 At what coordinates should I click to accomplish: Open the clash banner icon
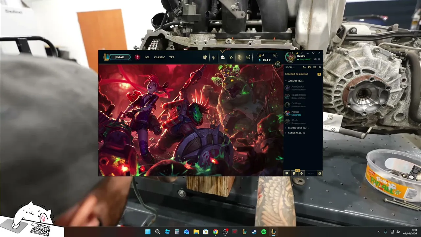(239, 57)
